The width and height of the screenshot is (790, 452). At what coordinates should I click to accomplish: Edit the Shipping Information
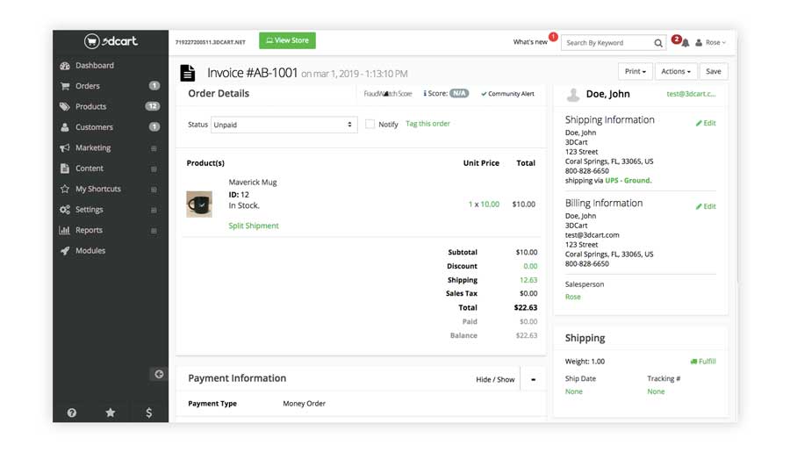706,123
